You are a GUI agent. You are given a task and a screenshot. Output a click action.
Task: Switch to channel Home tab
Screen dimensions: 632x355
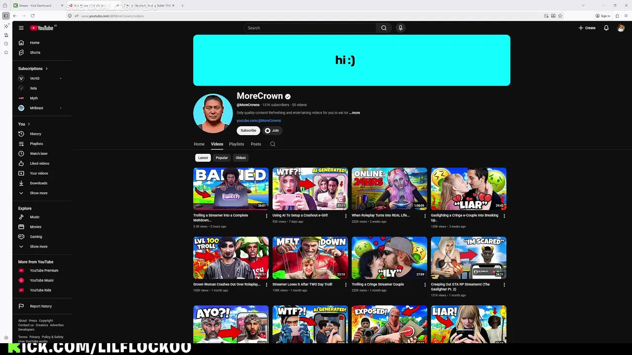coord(199,144)
